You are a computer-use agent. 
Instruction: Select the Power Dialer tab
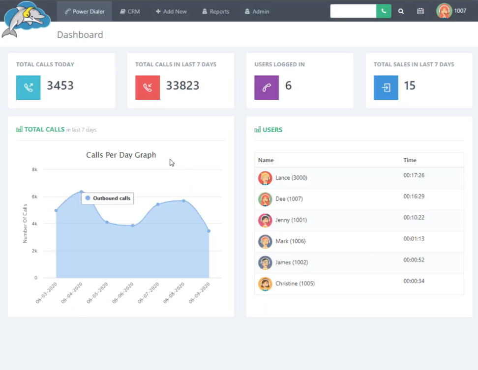[84, 10]
